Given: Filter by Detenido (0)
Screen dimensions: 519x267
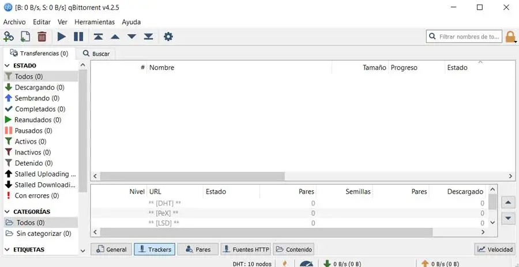Looking at the screenshot, I should coord(41,163).
